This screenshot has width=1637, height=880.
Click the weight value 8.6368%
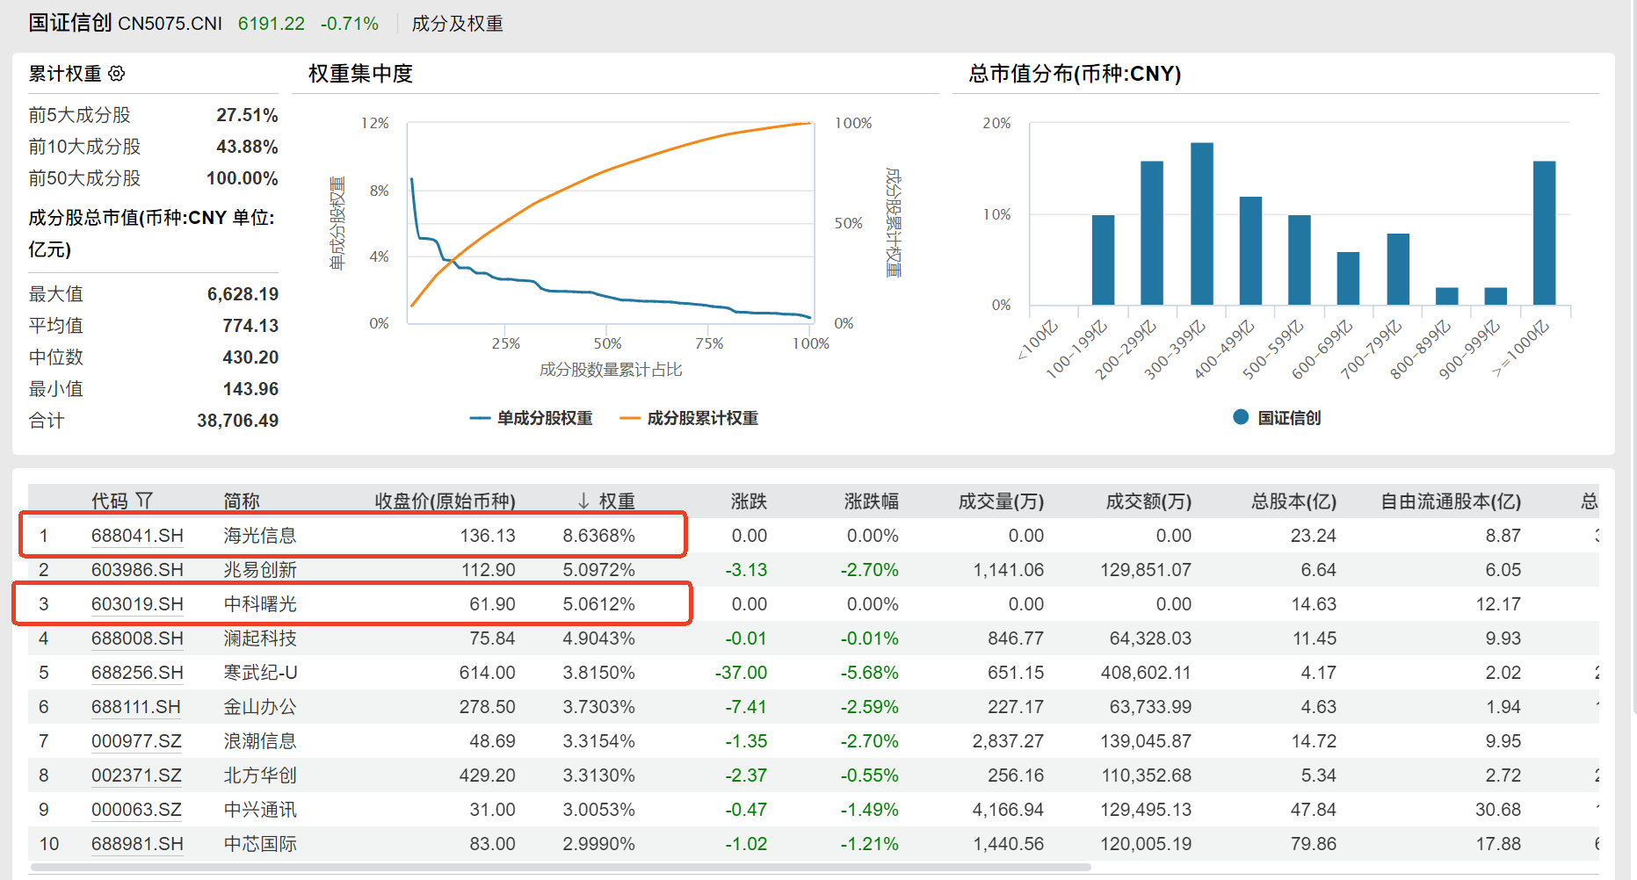[x=598, y=536]
